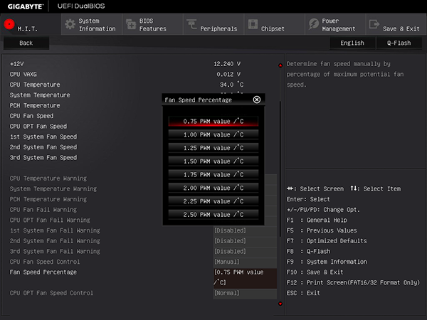The height and width of the screenshot is (320, 427).
Task: Click the red scroll down arrow
Action: (x=280, y=304)
